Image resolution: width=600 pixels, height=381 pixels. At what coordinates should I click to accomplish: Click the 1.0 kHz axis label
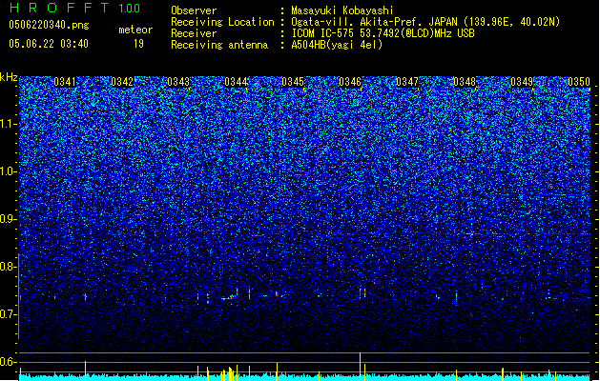pos(9,171)
